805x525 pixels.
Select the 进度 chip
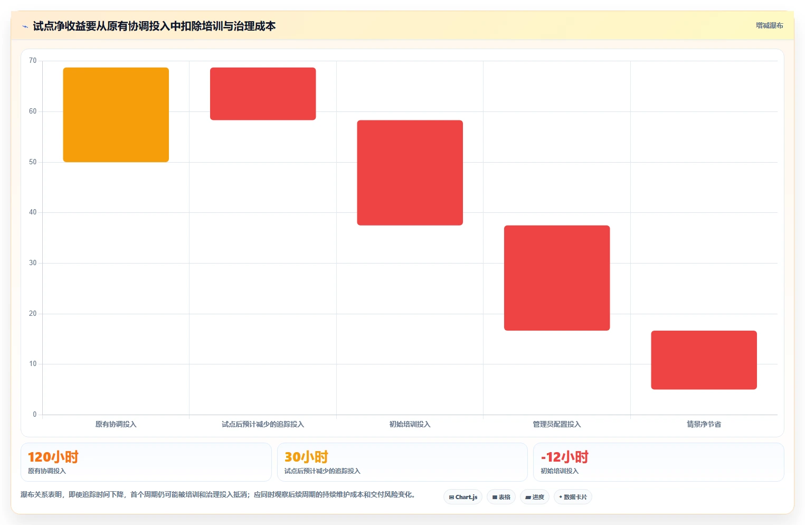(535, 497)
